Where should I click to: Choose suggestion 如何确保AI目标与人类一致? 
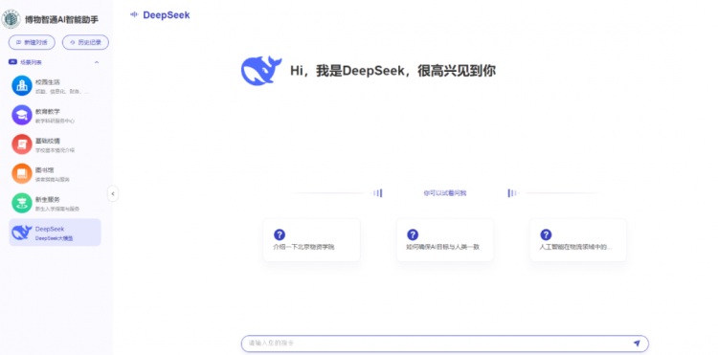(445, 240)
